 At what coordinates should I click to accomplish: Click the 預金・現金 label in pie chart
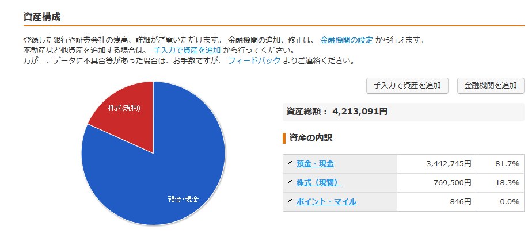[183, 199]
